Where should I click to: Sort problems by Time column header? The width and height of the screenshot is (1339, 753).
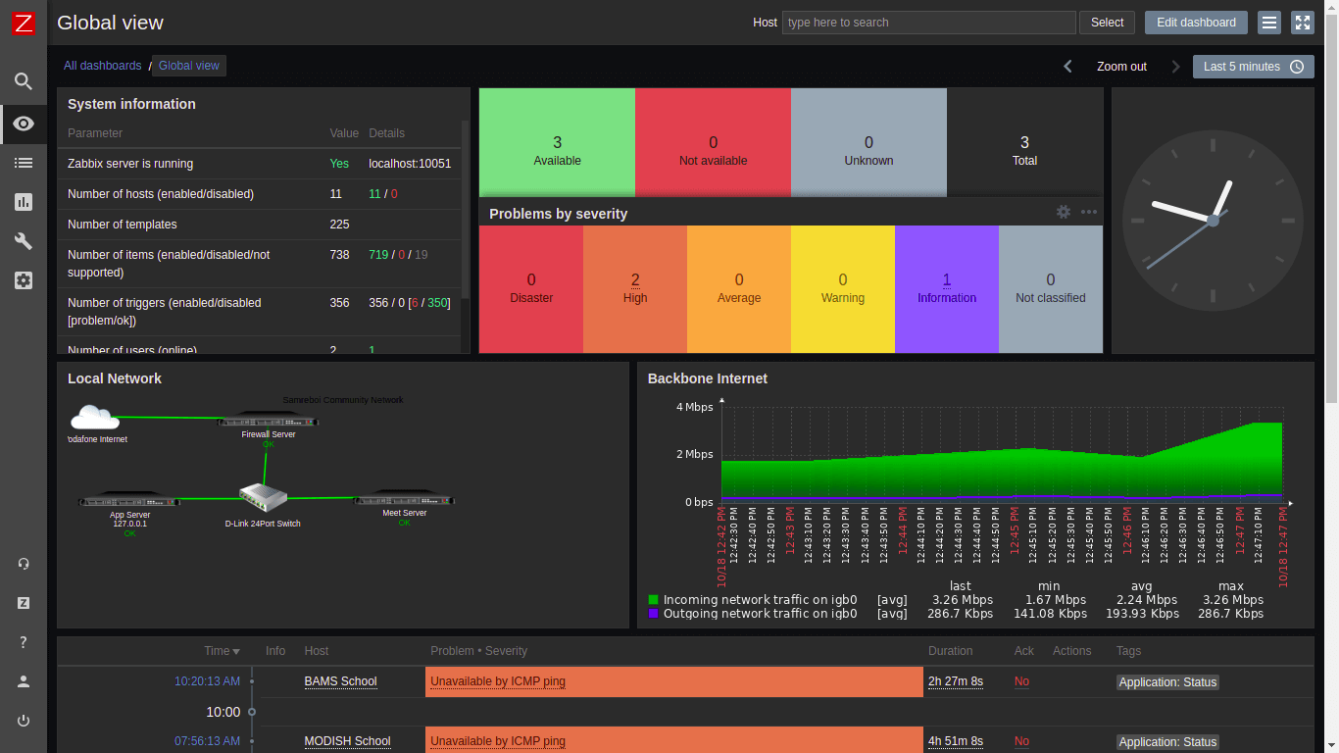[x=222, y=651]
